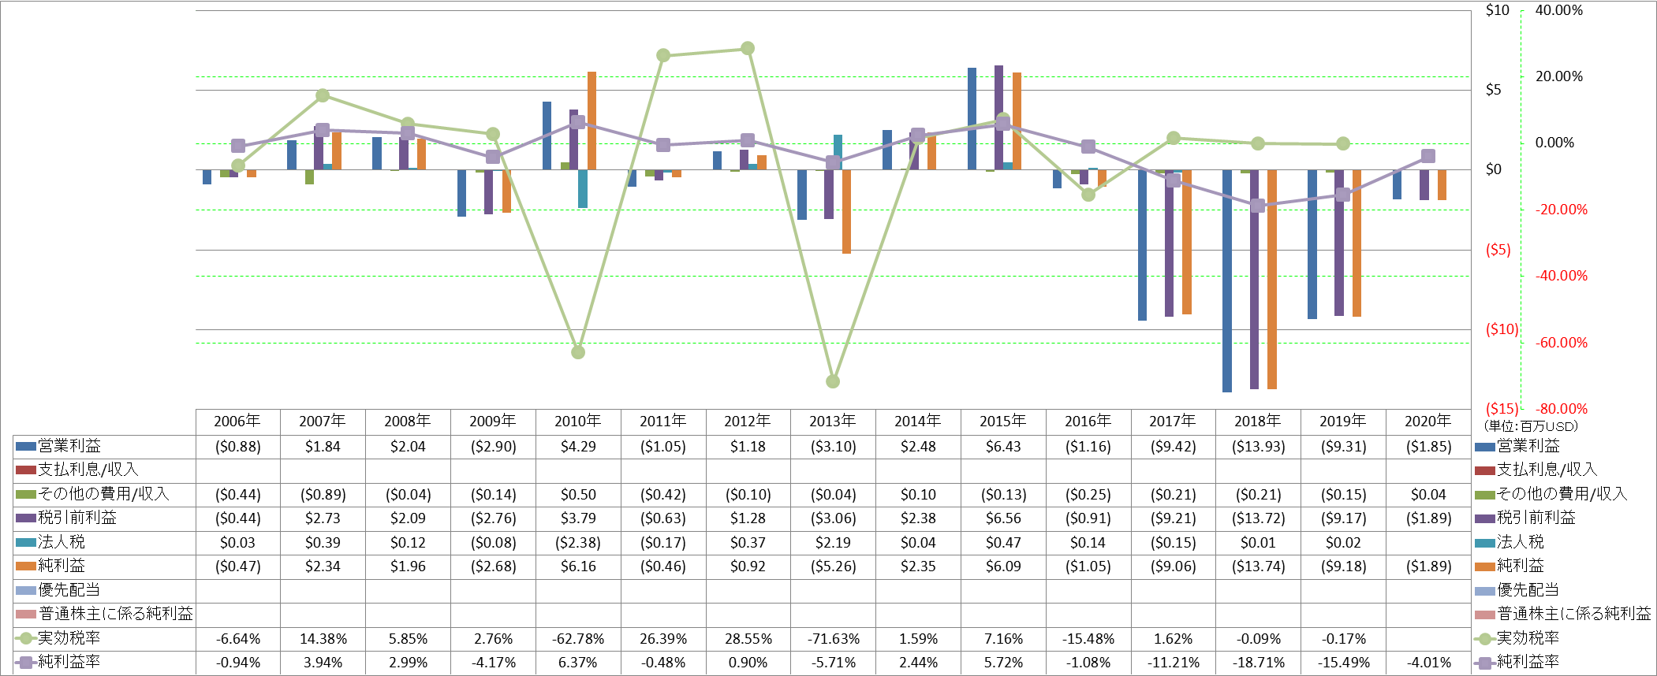
Task: Click the $10 axis label
Action: [x=1497, y=10]
